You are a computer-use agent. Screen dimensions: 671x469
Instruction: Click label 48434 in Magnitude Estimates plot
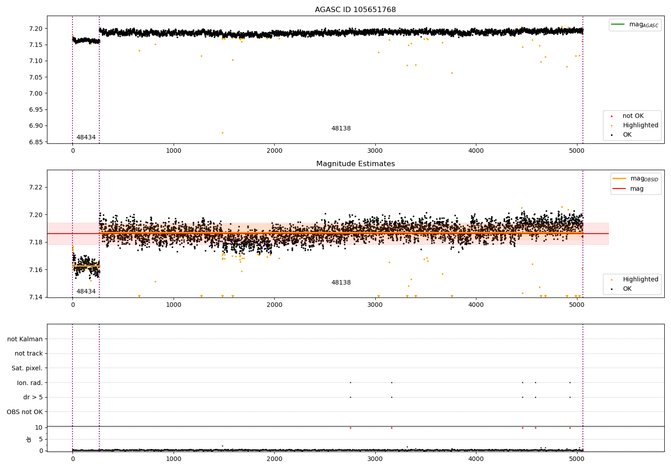[x=86, y=292]
